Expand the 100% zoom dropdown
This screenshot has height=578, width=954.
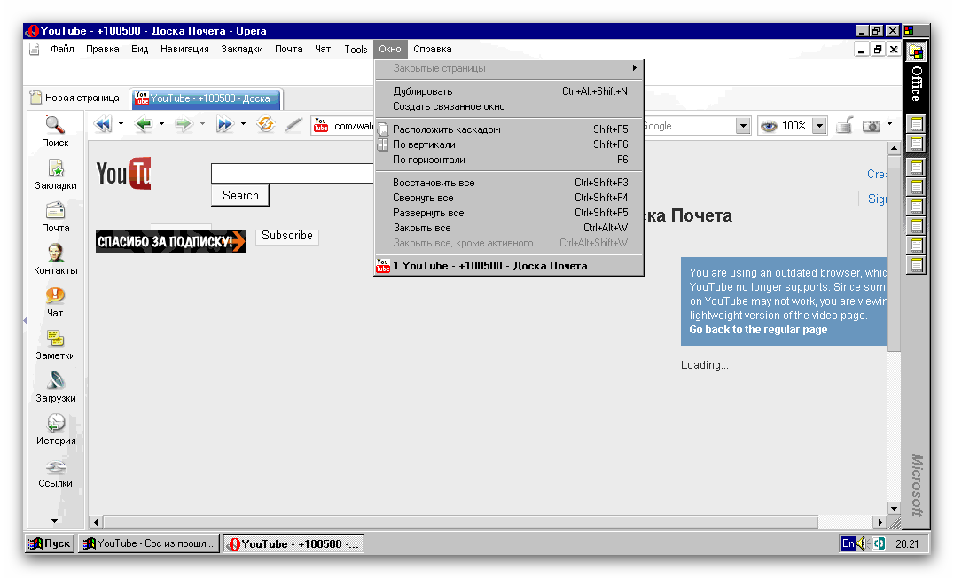click(819, 126)
